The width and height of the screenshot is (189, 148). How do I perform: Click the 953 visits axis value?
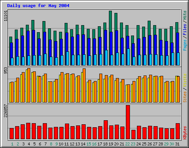pyautogui.click(x=6, y=70)
